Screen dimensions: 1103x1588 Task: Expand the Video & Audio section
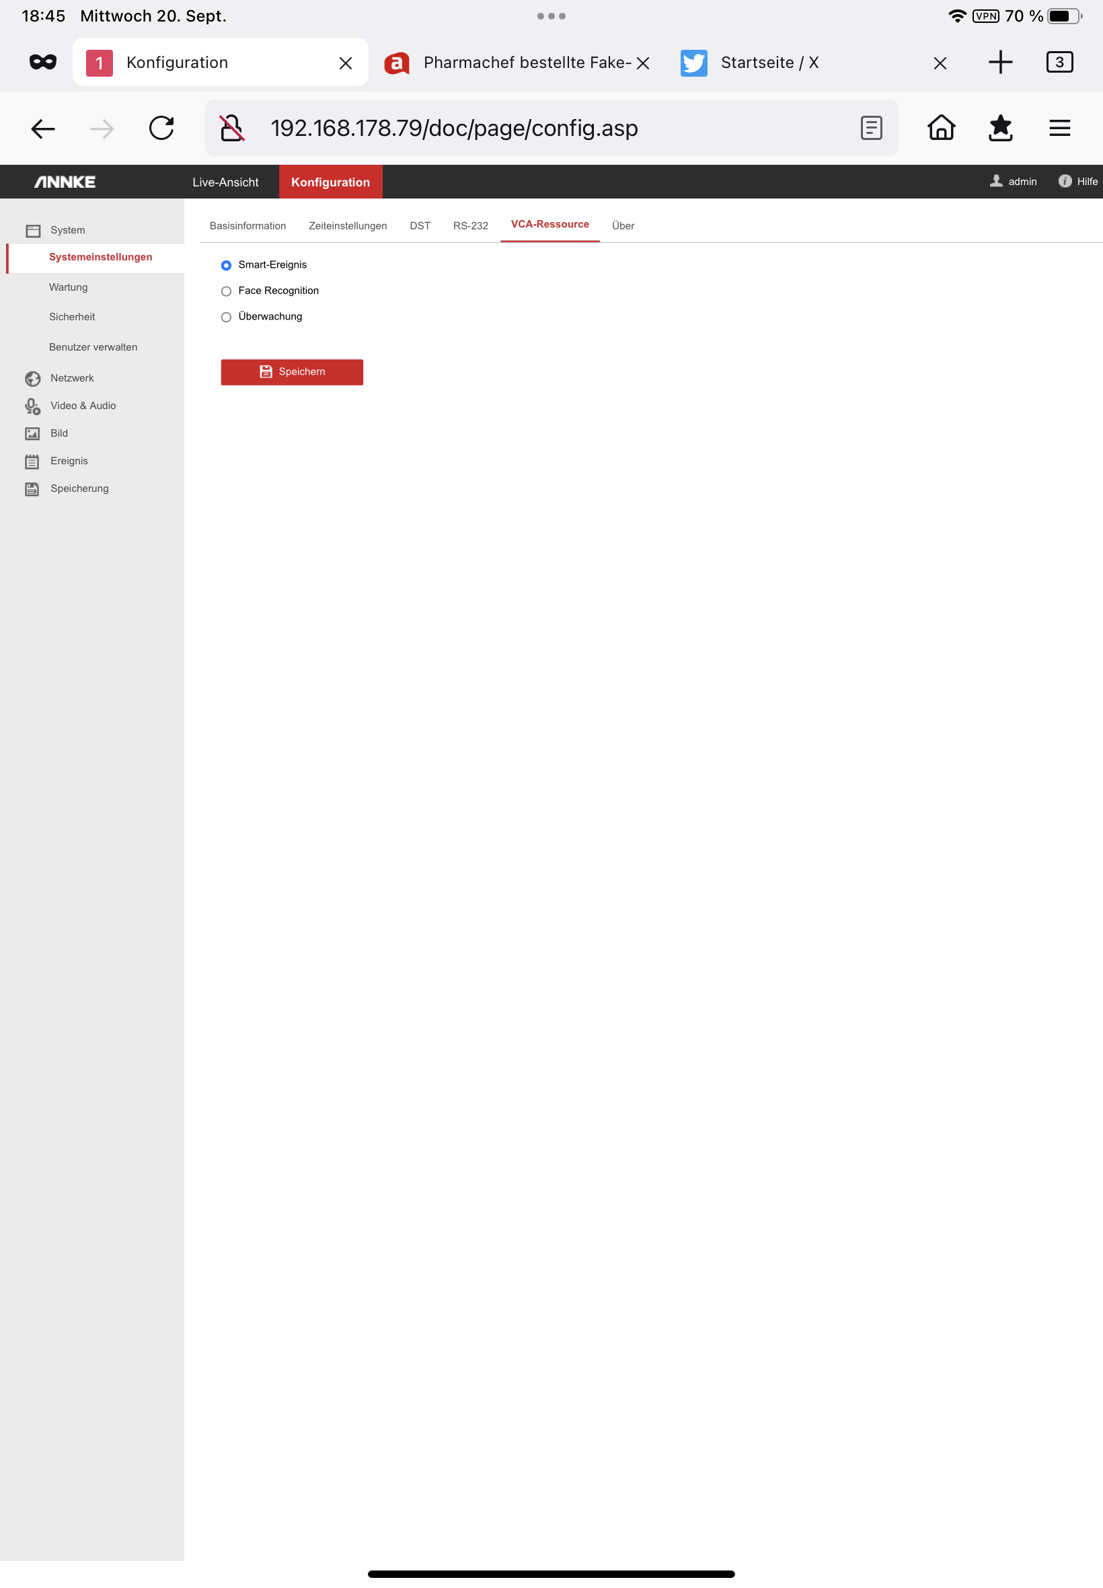coord(83,406)
